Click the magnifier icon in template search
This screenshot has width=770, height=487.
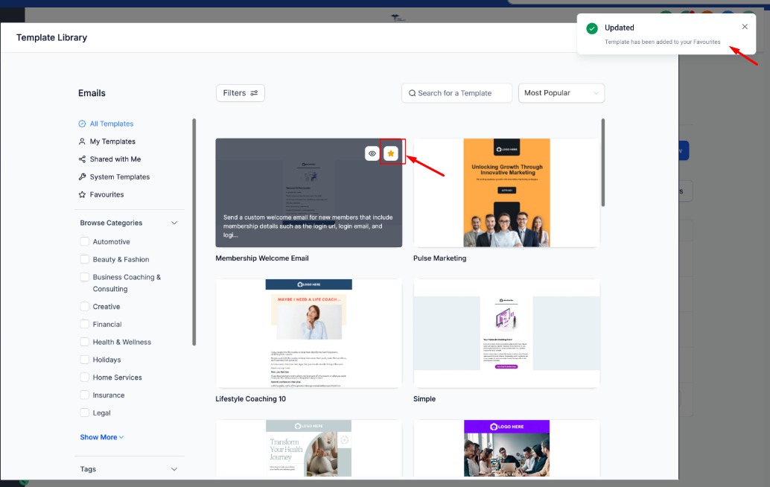412,93
